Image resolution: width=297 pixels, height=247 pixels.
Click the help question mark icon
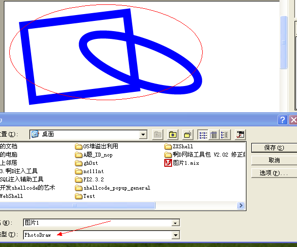(x=282, y=120)
